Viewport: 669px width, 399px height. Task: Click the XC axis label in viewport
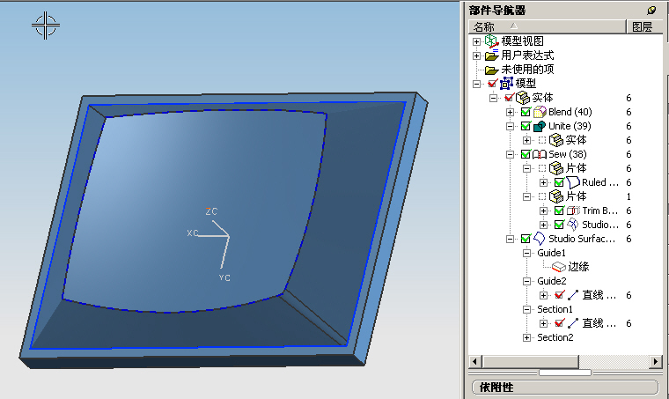pyautogui.click(x=193, y=233)
